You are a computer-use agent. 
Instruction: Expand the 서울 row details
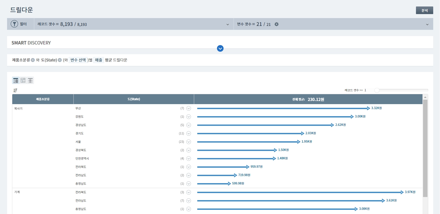189,142
